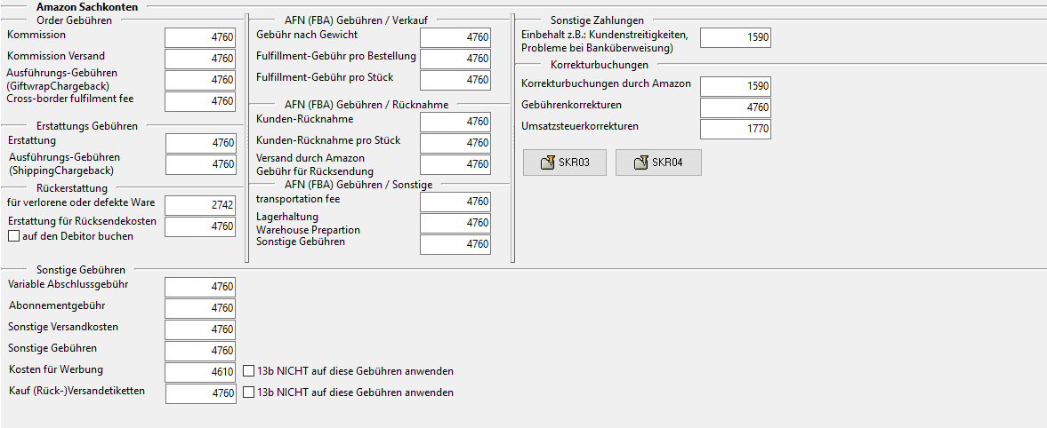Edit Korrekturbuchungen durch Amazon field
The width and height of the screenshot is (1047, 428).
tap(735, 86)
